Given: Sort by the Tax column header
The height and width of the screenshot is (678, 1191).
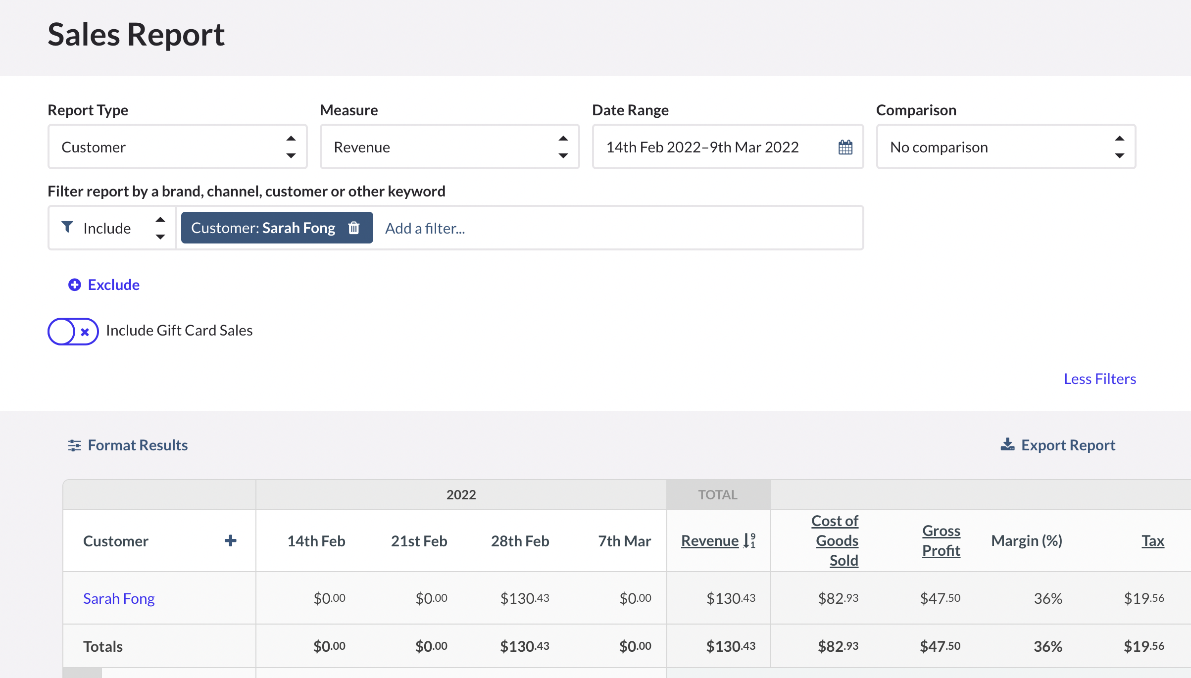Looking at the screenshot, I should tap(1153, 541).
